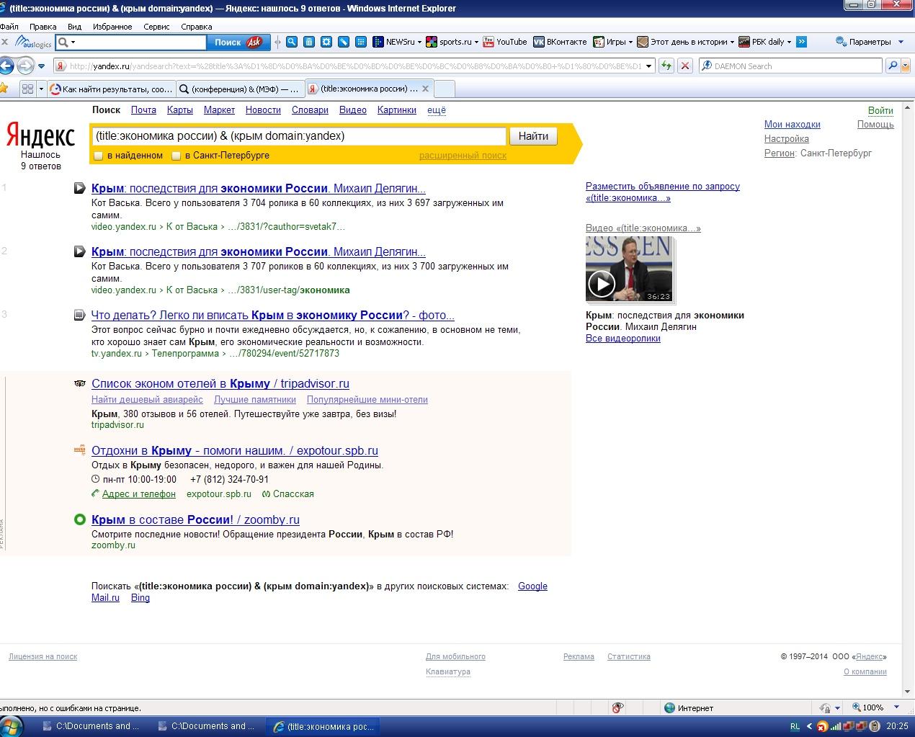Screen dimensions: 915x737
Task: Click the tripadvisor owl ad icon
Action: point(80,384)
